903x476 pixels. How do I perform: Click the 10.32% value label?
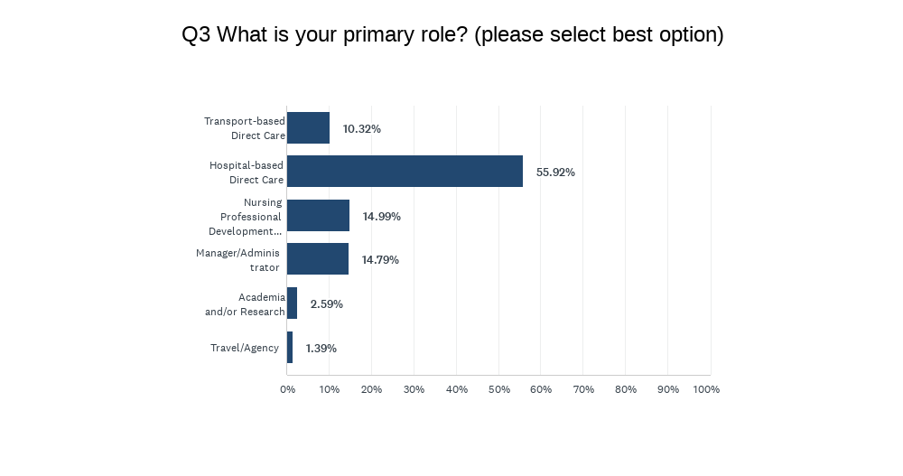pos(361,129)
